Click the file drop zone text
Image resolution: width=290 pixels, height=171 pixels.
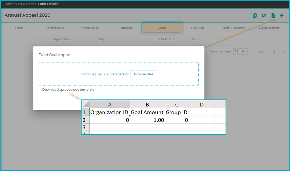coord(105,74)
